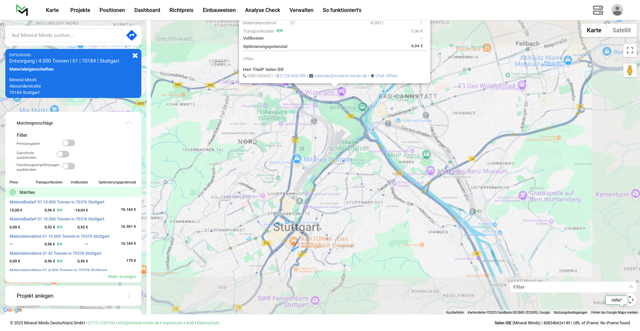Enable the Preisangaben filter toggle
Viewport: 640px width, 331px height.
click(69, 143)
